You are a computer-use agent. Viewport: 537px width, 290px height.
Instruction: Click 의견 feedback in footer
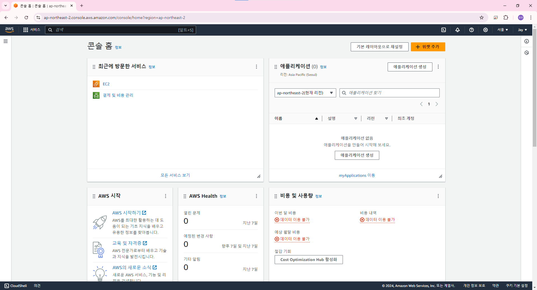(37, 286)
